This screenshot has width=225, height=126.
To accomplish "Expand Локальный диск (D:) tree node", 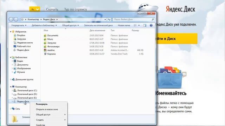I will click(x=12, y=94).
